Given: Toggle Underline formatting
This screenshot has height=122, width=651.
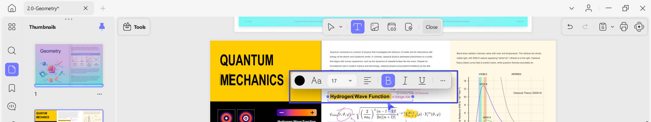Looking at the screenshot, I should click(x=422, y=81).
